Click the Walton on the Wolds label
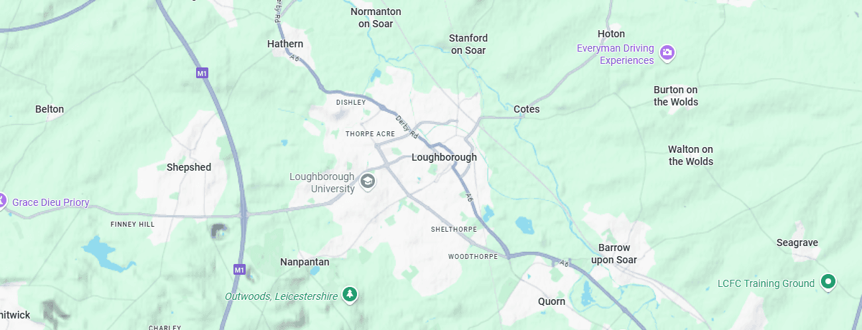862x330 pixels. pos(691,155)
